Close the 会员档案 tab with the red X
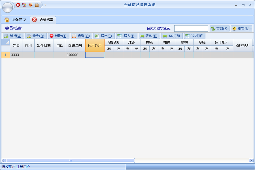Image resolution: width=255 pixels, height=170 pixels. (35, 20)
